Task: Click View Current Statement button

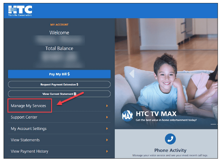Action: click(x=59, y=94)
